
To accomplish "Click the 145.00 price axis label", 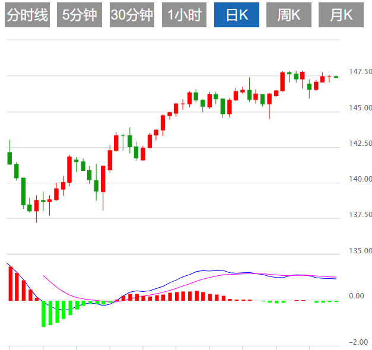I will click(x=360, y=108).
